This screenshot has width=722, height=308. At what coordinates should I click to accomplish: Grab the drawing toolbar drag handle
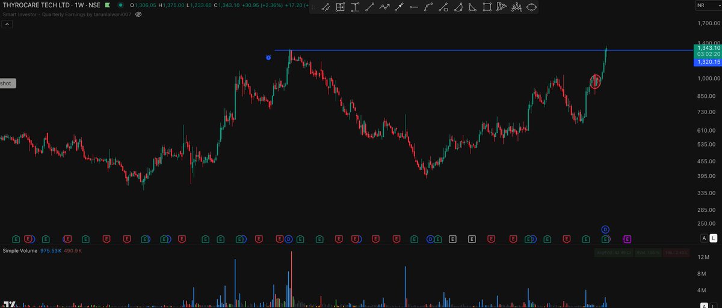click(313, 7)
